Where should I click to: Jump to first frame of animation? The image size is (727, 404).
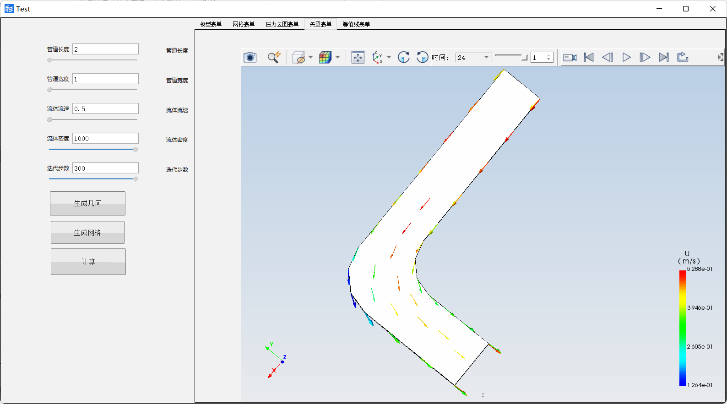589,57
